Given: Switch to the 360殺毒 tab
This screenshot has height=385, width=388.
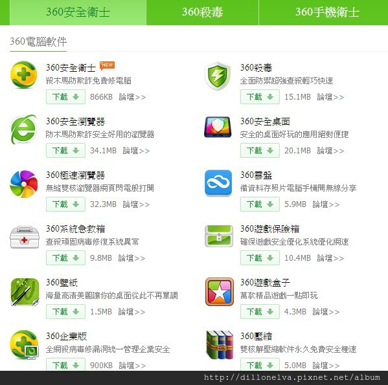Looking at the screenshot, I should point(202,12).
